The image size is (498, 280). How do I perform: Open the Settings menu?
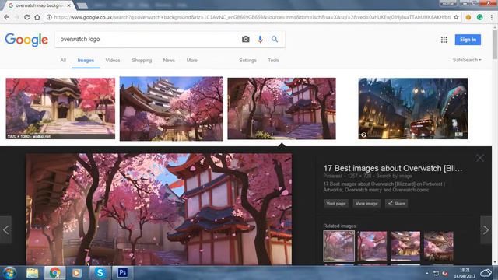coord(247,60)
